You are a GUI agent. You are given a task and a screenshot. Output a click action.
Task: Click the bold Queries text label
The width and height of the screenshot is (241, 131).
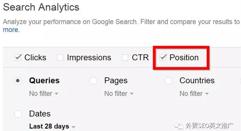[44, 81]
